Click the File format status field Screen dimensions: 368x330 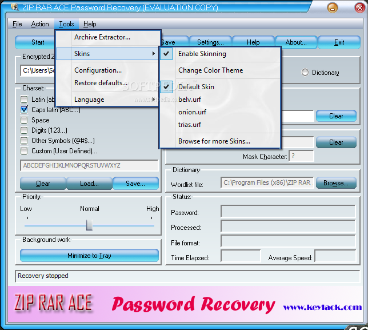tap(288, 241)
